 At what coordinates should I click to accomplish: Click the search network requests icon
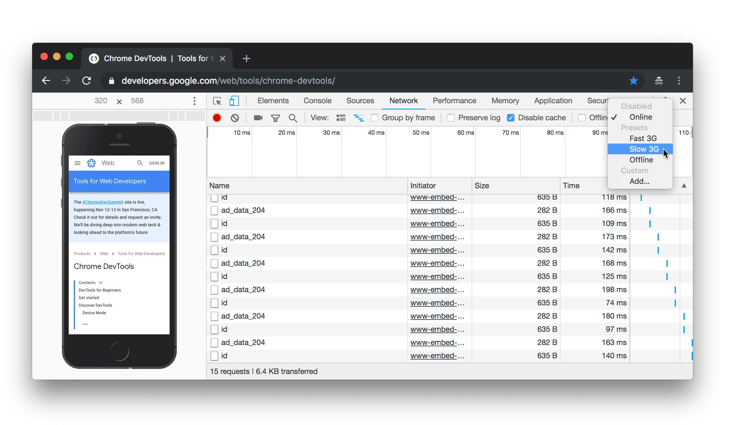point(293,117)
